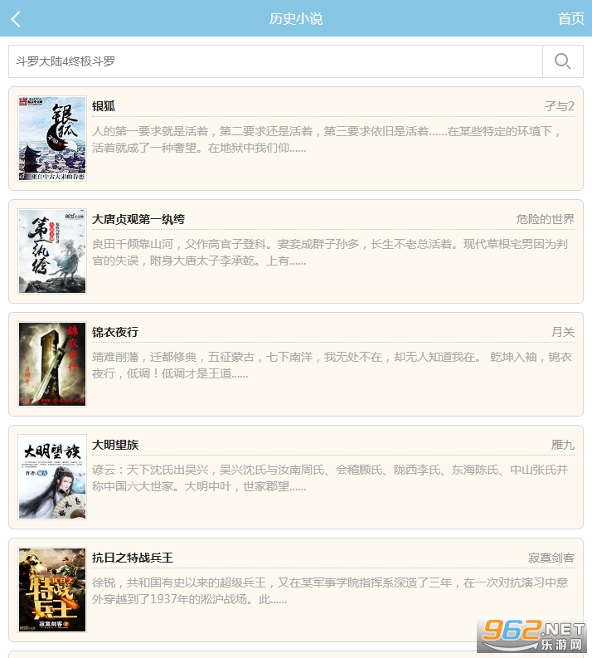This screenshot has width=592, height=658.
Task: Go back using the left arrow icon
Action: pos(16,19)
